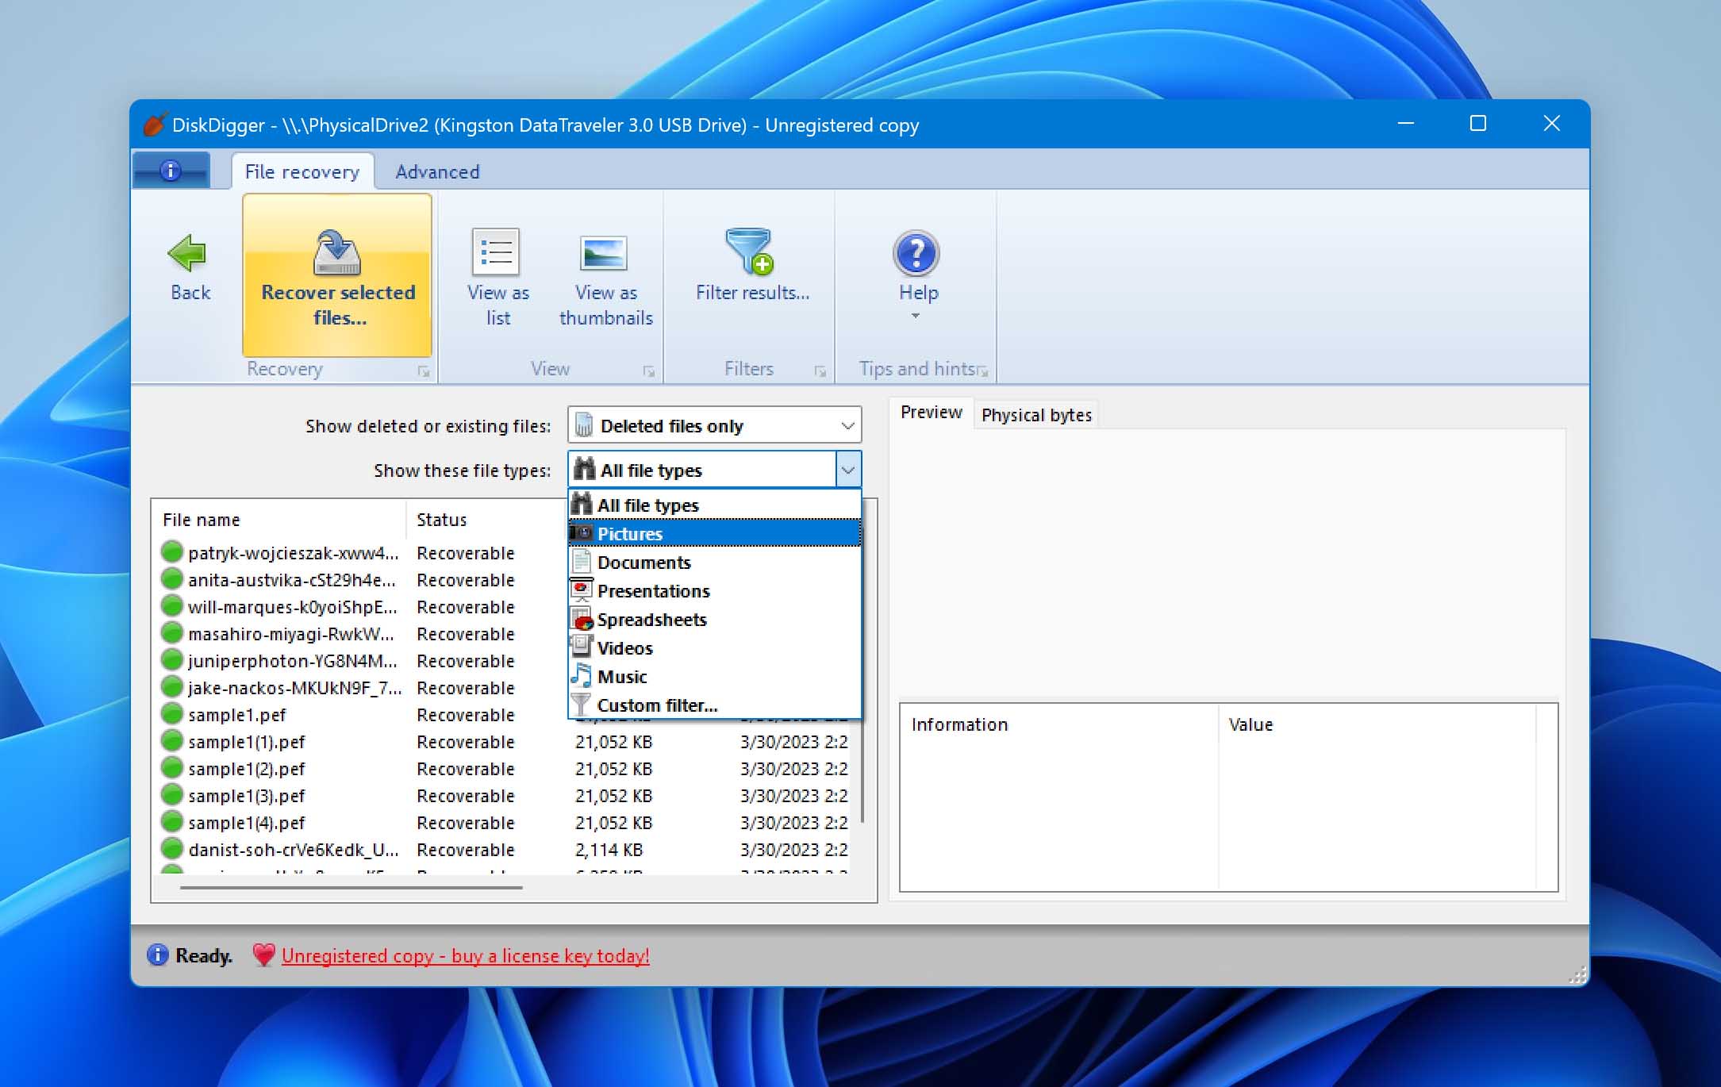
Task: Open the Deleted files only dropdown
Action: tap(714, 425)
